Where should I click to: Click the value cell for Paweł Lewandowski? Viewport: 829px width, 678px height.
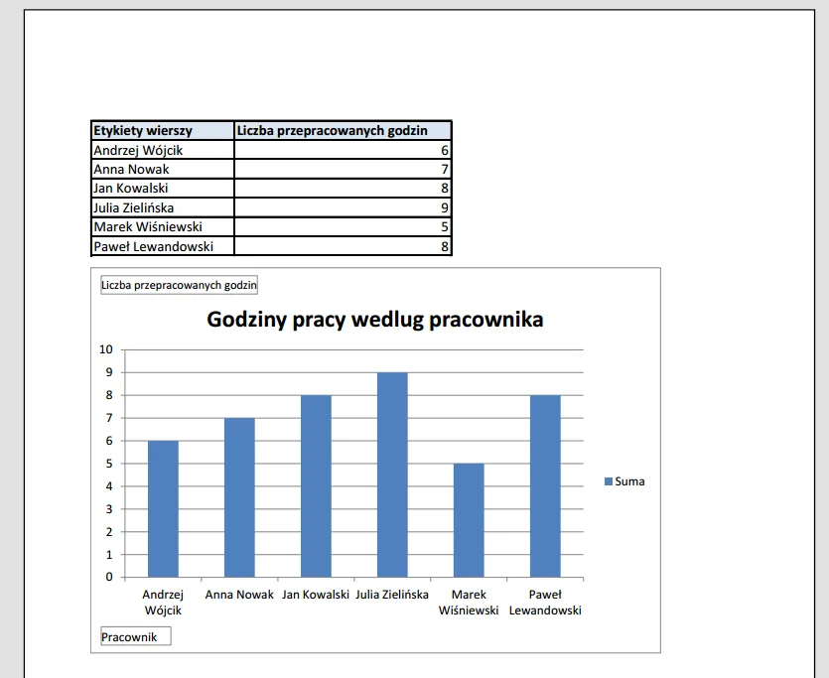point(343,246)
